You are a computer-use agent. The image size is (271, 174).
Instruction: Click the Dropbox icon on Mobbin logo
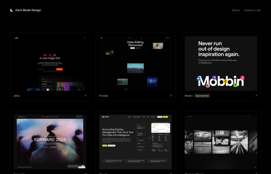tap(199, 79)
